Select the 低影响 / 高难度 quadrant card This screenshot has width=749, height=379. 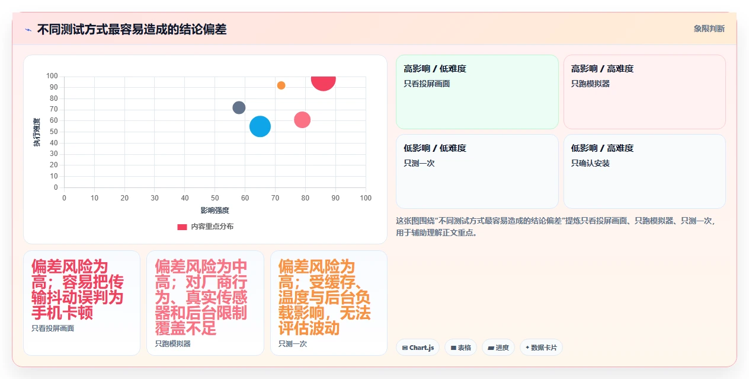tap(644, 171)
